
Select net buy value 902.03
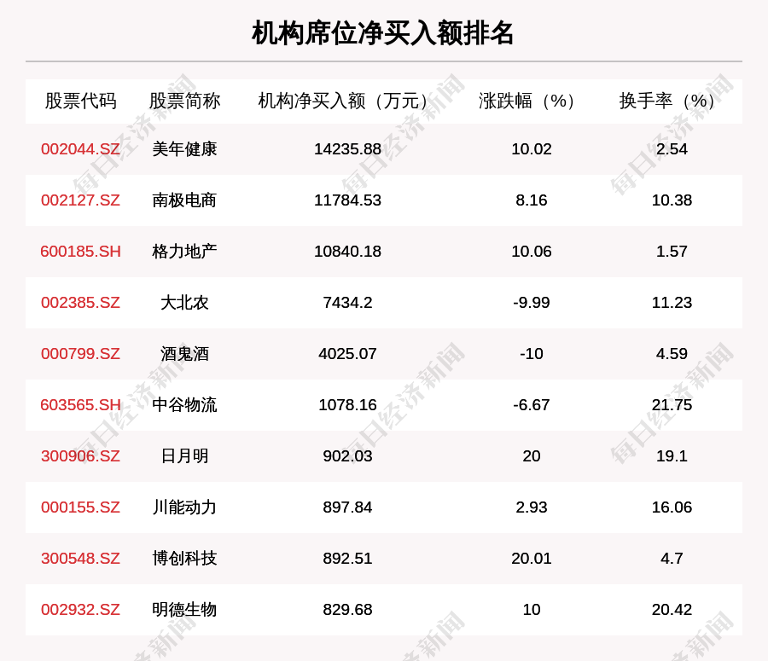click(x=347, y=455)
